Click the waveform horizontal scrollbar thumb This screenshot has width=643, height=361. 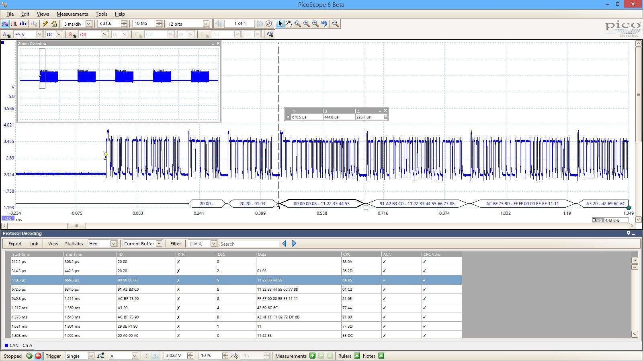[76, 226]
